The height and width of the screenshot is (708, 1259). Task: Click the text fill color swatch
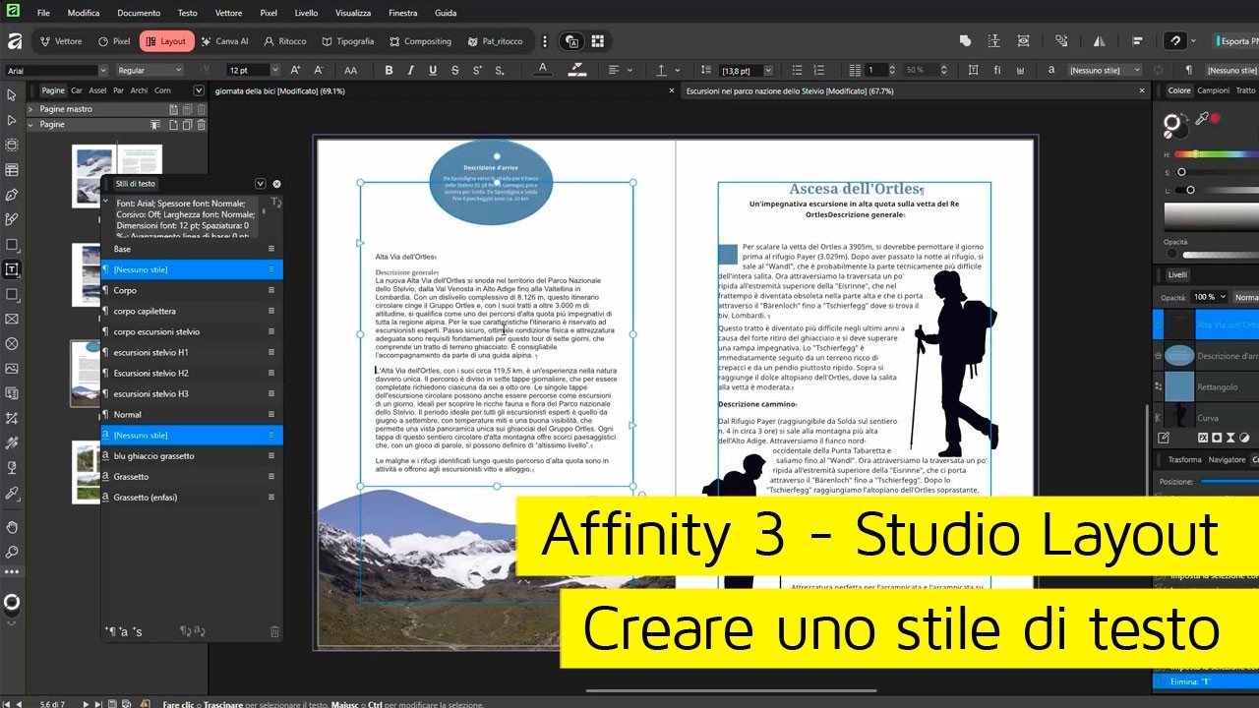click(x=543, y=71)
